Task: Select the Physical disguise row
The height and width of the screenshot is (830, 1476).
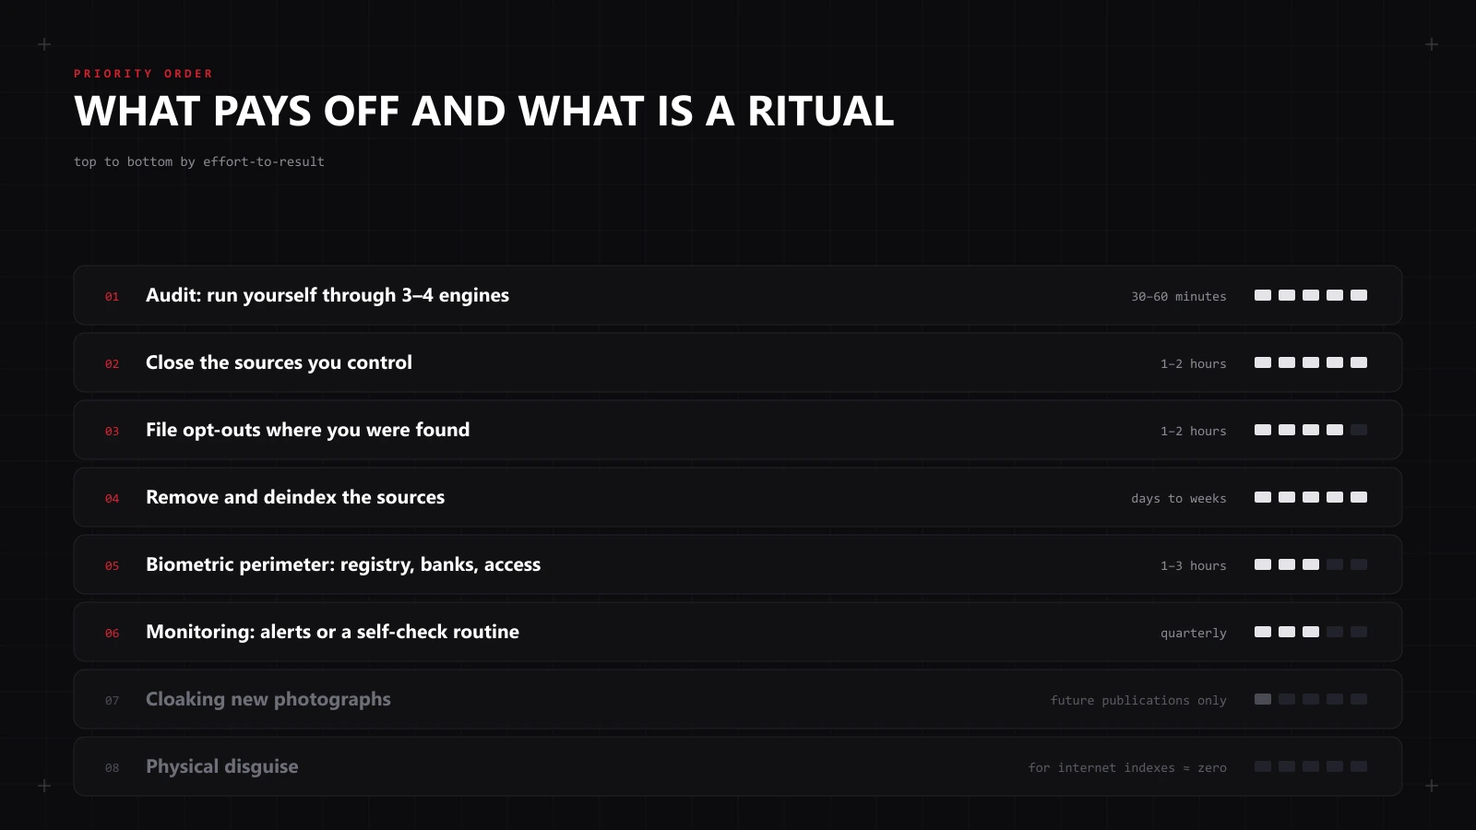Action: point(738,766)
